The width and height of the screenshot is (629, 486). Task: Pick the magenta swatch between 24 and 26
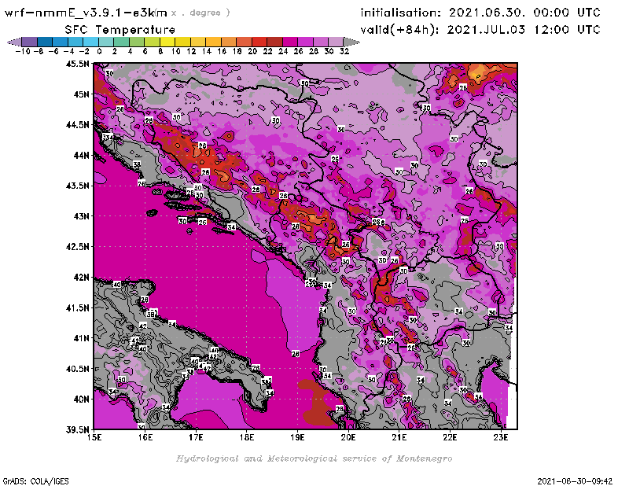[290, 42]
